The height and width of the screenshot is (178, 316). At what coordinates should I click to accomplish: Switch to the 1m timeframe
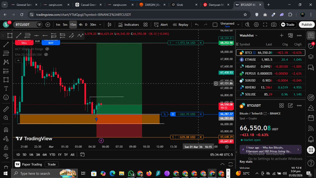[58, 25]
